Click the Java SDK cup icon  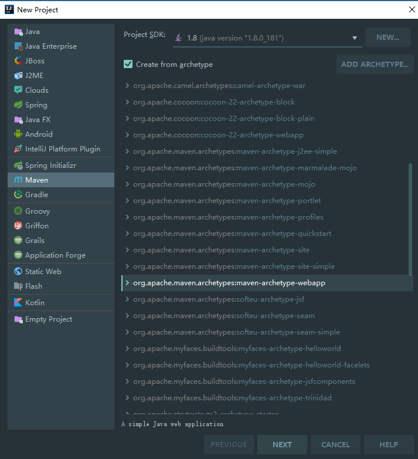pyautogui.click(x=178, y=38)
